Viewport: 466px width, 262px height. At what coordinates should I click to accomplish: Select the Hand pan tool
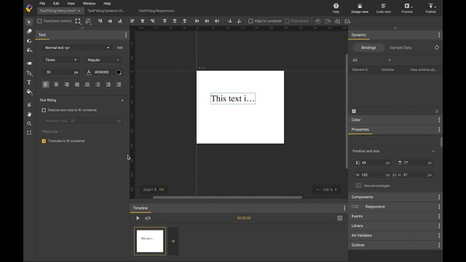pyautogui.click(x=29, y=114)
